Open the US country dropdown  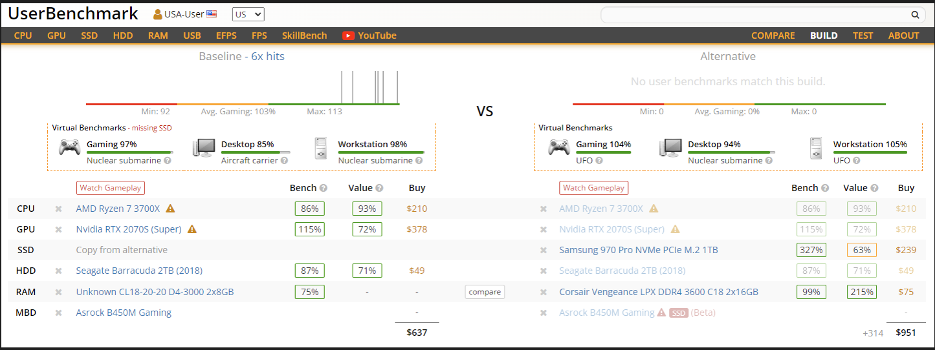click(x=248, y=14)
